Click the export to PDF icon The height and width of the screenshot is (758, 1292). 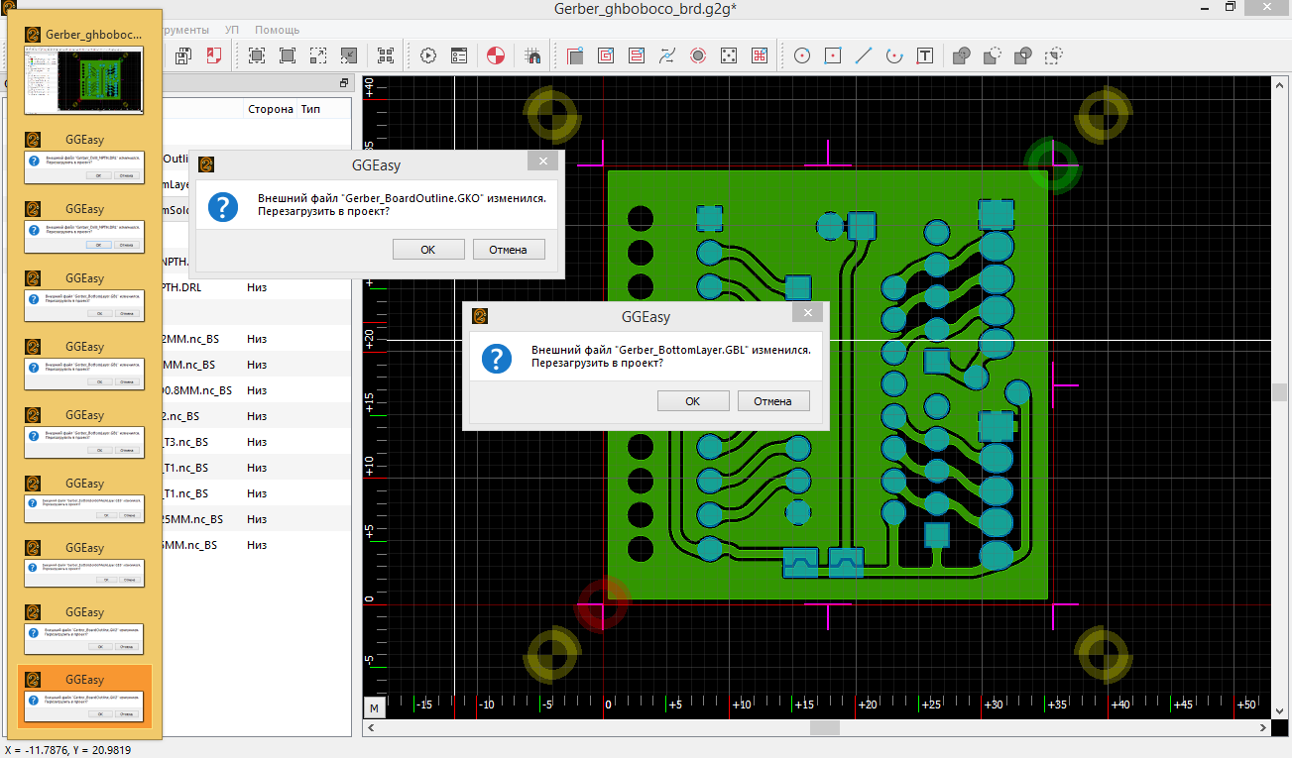click(214, 55)
